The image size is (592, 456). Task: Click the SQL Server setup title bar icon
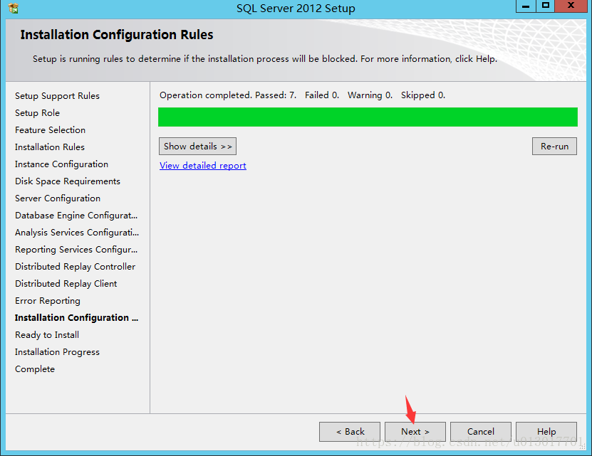click(14, 8)
